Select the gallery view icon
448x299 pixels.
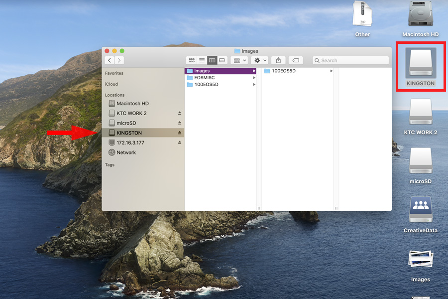(x=223, y=60)
